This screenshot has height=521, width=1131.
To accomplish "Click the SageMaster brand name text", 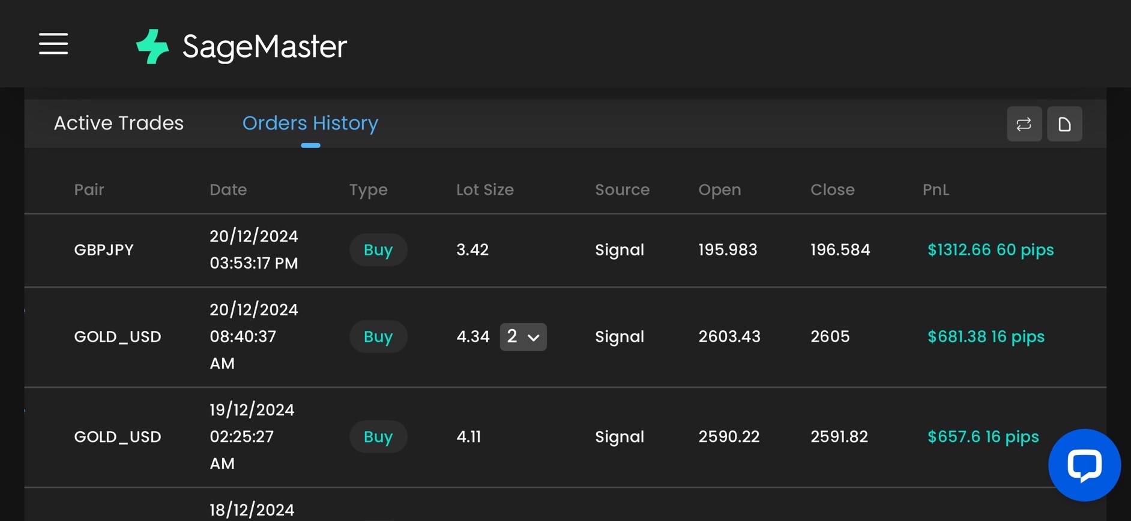I will [x=265, y=46].
